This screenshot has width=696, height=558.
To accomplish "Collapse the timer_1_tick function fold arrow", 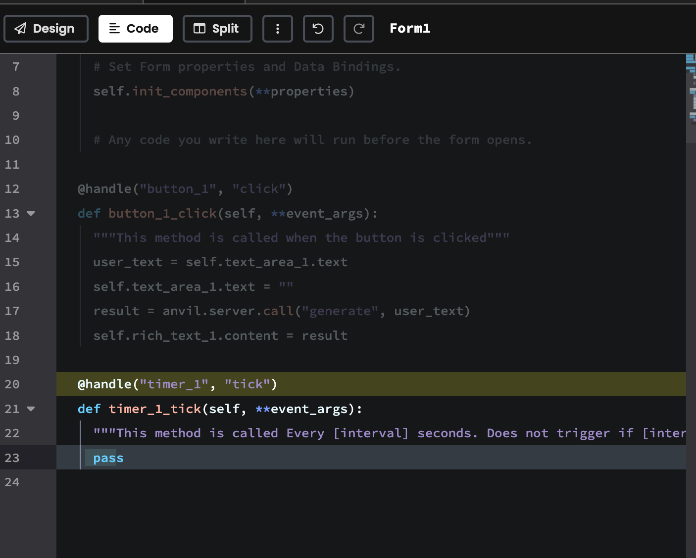I will point(31,409).
